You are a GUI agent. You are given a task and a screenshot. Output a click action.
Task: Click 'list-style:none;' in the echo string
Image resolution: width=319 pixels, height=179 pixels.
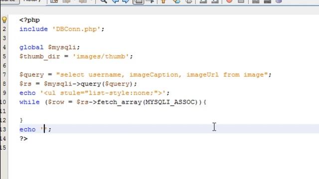121,93
